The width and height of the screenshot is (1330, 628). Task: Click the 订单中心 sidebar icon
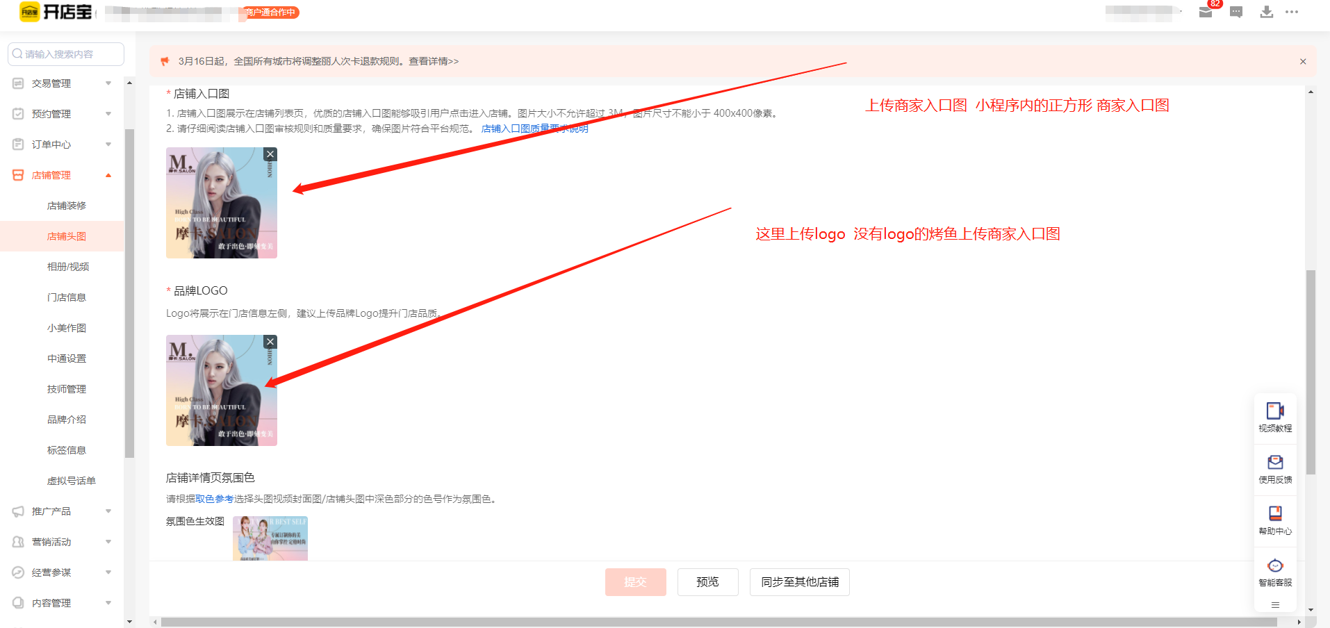(18, 144)
